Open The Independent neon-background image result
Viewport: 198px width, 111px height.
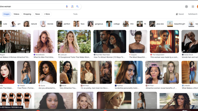pyautogui.click(x=164, y=41)
